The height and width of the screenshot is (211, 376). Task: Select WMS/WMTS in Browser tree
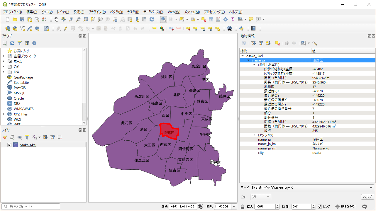pyautogui.click(x=23, y=109)
